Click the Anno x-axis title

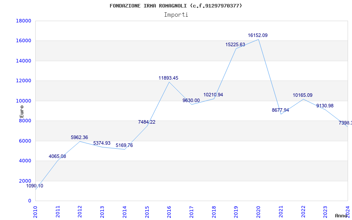pyautogui.click(x=341, y=216)
